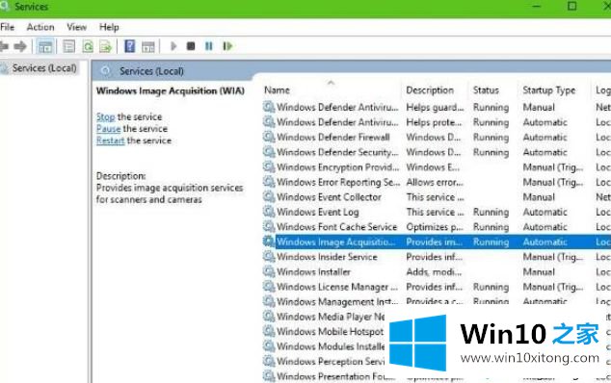Viewport: 611px width, 383px height.
Task: Select Windows Installer service name
Action: [x=313, y=271]
